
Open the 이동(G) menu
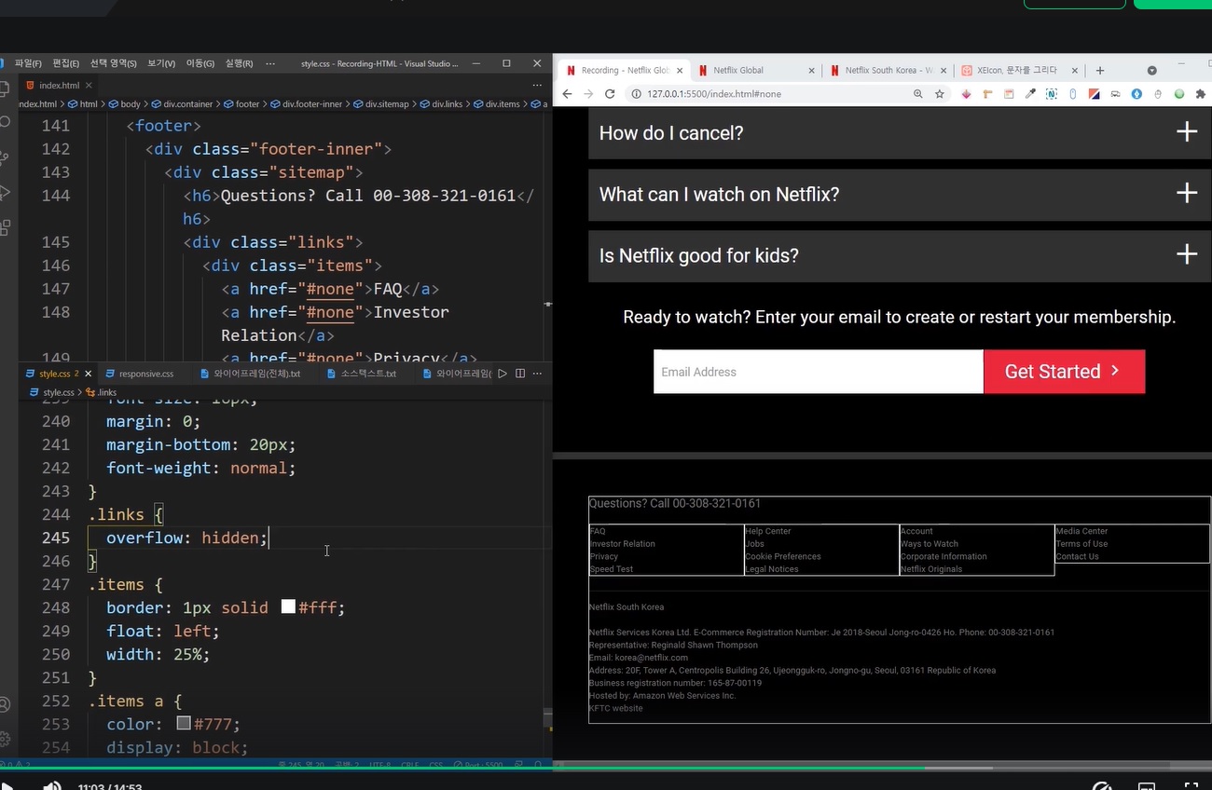click(200, 63)
